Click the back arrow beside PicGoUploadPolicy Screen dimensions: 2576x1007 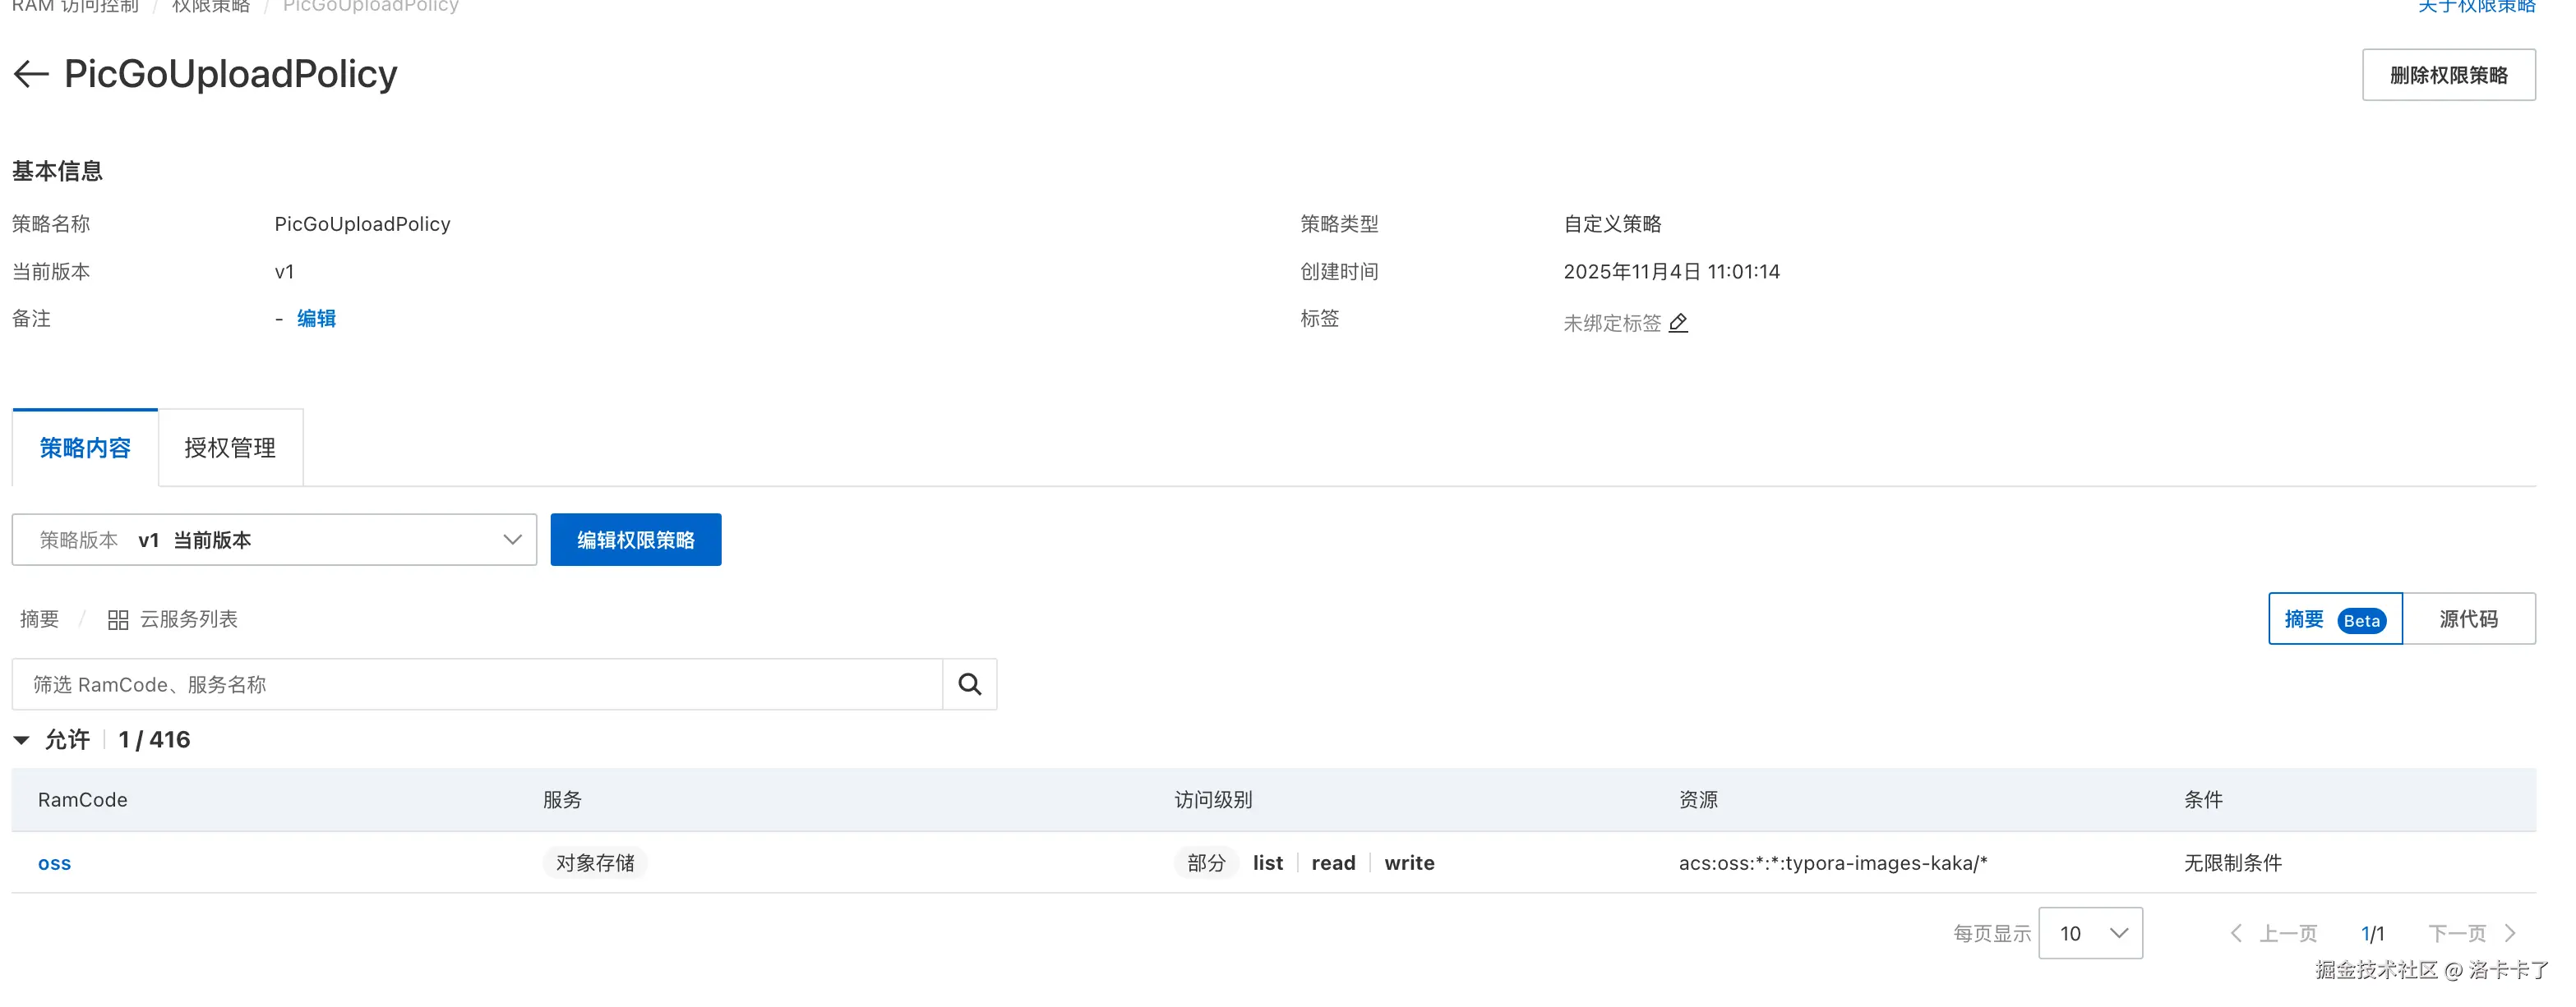click(31, 74)
